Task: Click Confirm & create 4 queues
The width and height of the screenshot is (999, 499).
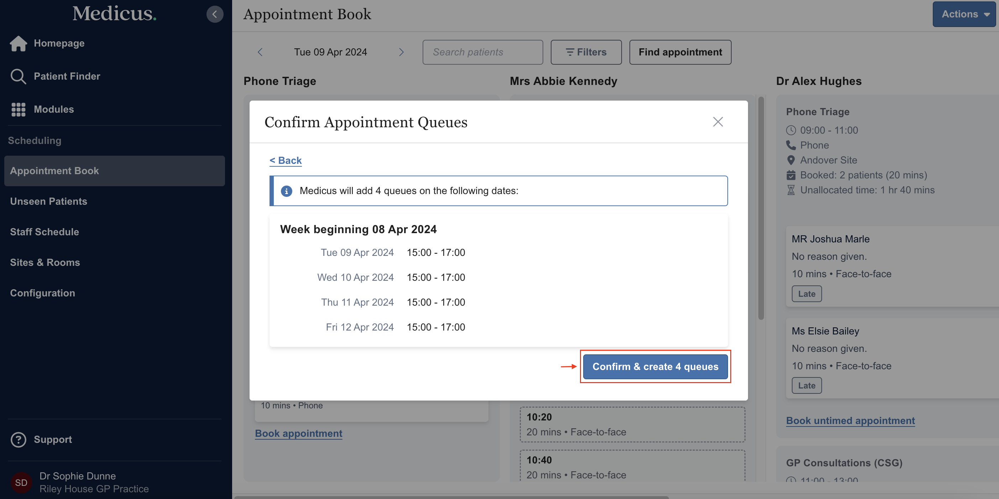Action: click(x=655, y=366)
